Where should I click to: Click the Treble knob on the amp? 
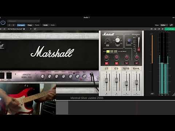(x=63, y=76)
